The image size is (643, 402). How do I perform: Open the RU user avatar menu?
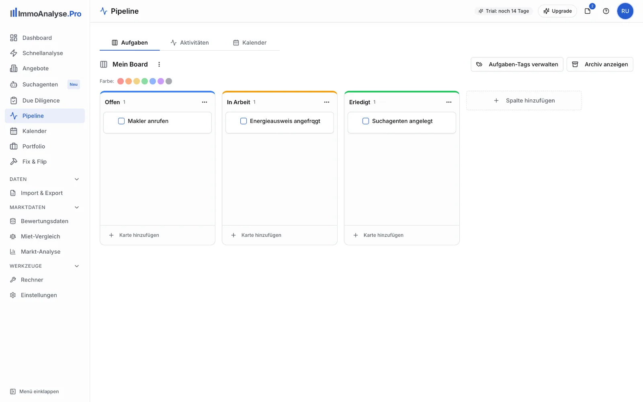pos(625,11)
